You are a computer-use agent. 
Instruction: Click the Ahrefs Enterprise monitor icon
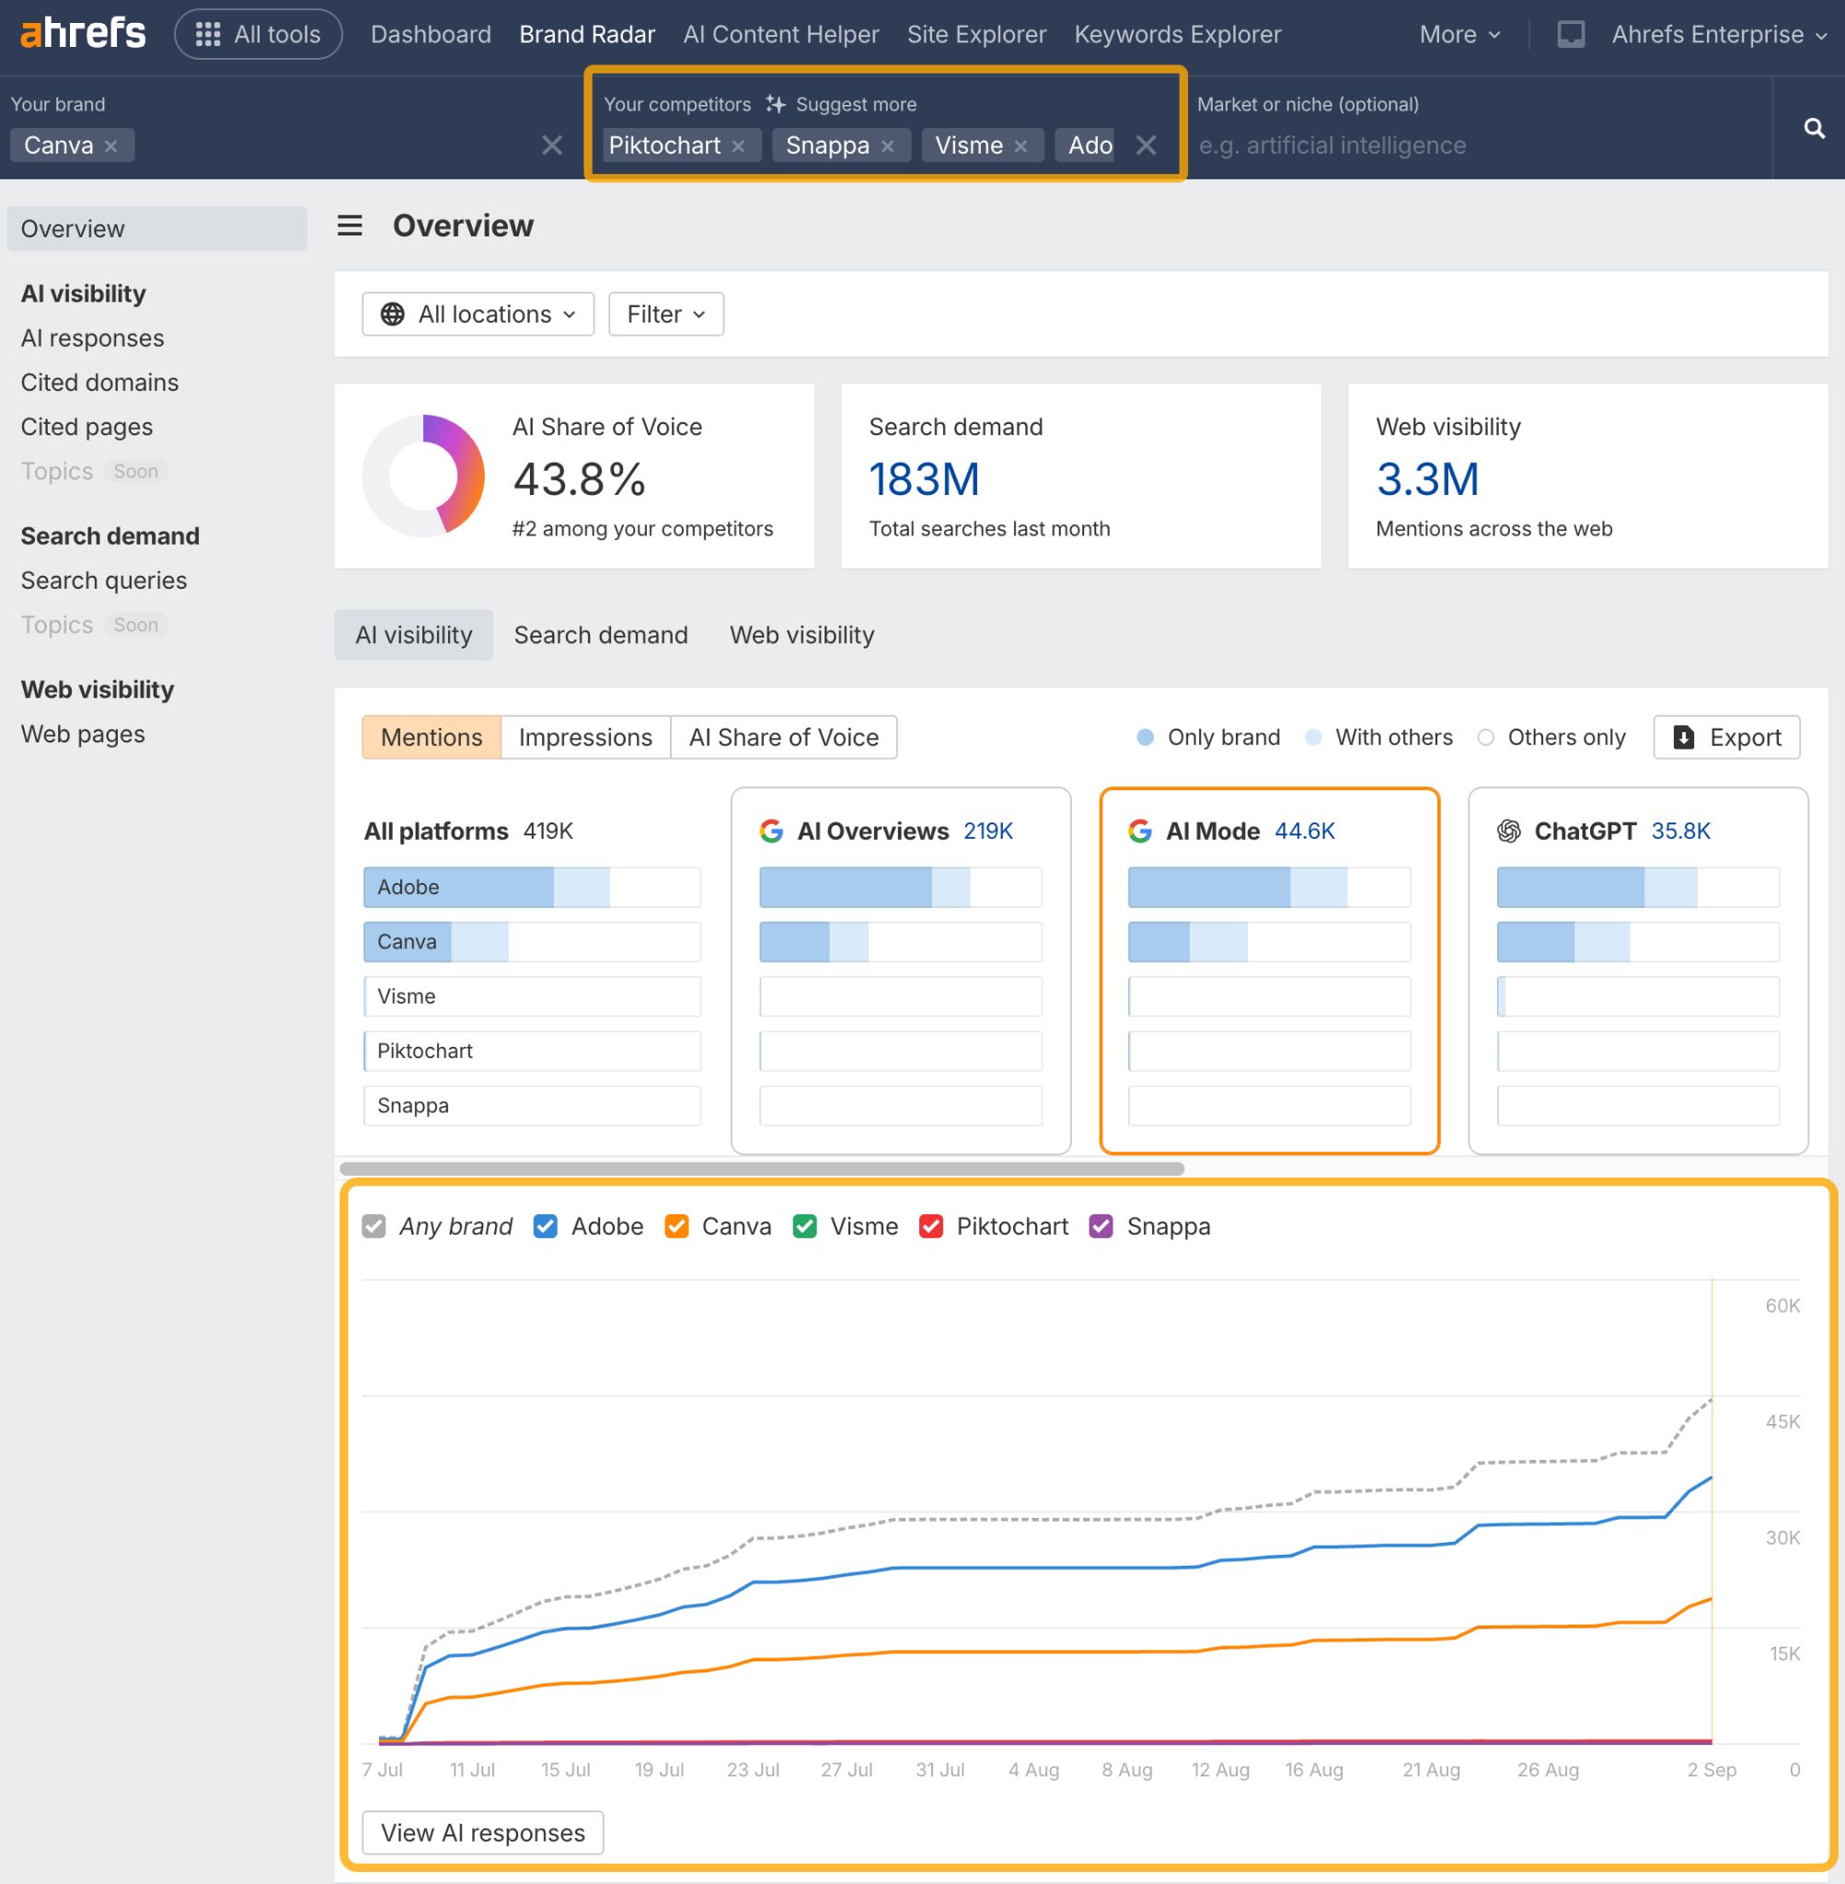click(1570, 34)
